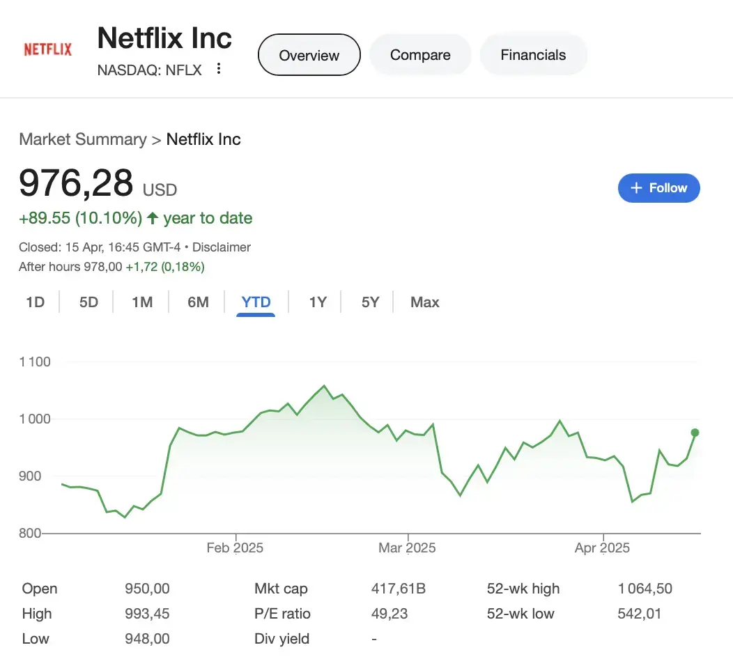Click the plus icon on the Follow button

(635, 188)
